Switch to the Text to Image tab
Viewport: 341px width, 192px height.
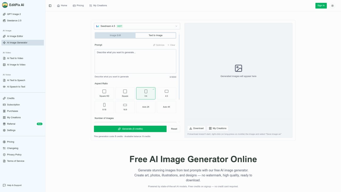[x=156, y=35]
